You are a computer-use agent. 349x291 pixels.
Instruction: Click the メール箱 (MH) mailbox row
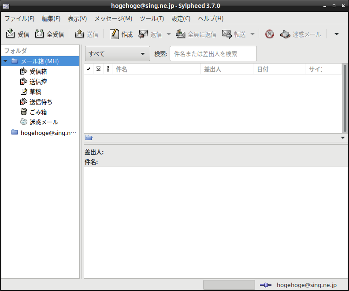click(x=40, y=61)
